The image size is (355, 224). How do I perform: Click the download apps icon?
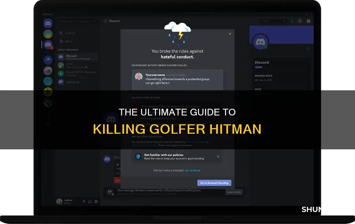292,21
